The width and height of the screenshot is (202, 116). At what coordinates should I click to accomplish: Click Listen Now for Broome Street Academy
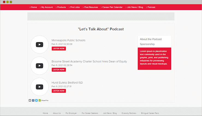tap(59, 70)
